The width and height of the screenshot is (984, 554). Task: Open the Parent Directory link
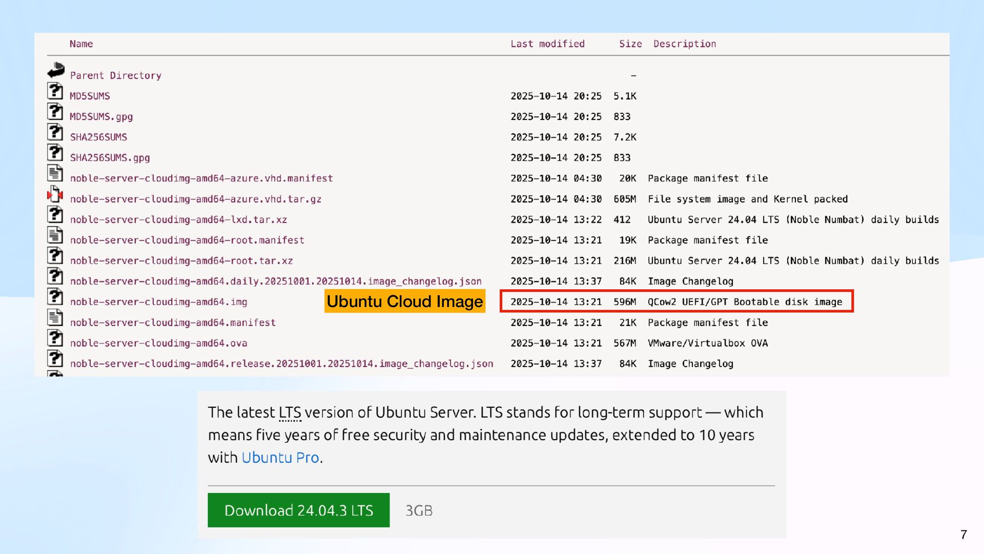tap(115, 76)
